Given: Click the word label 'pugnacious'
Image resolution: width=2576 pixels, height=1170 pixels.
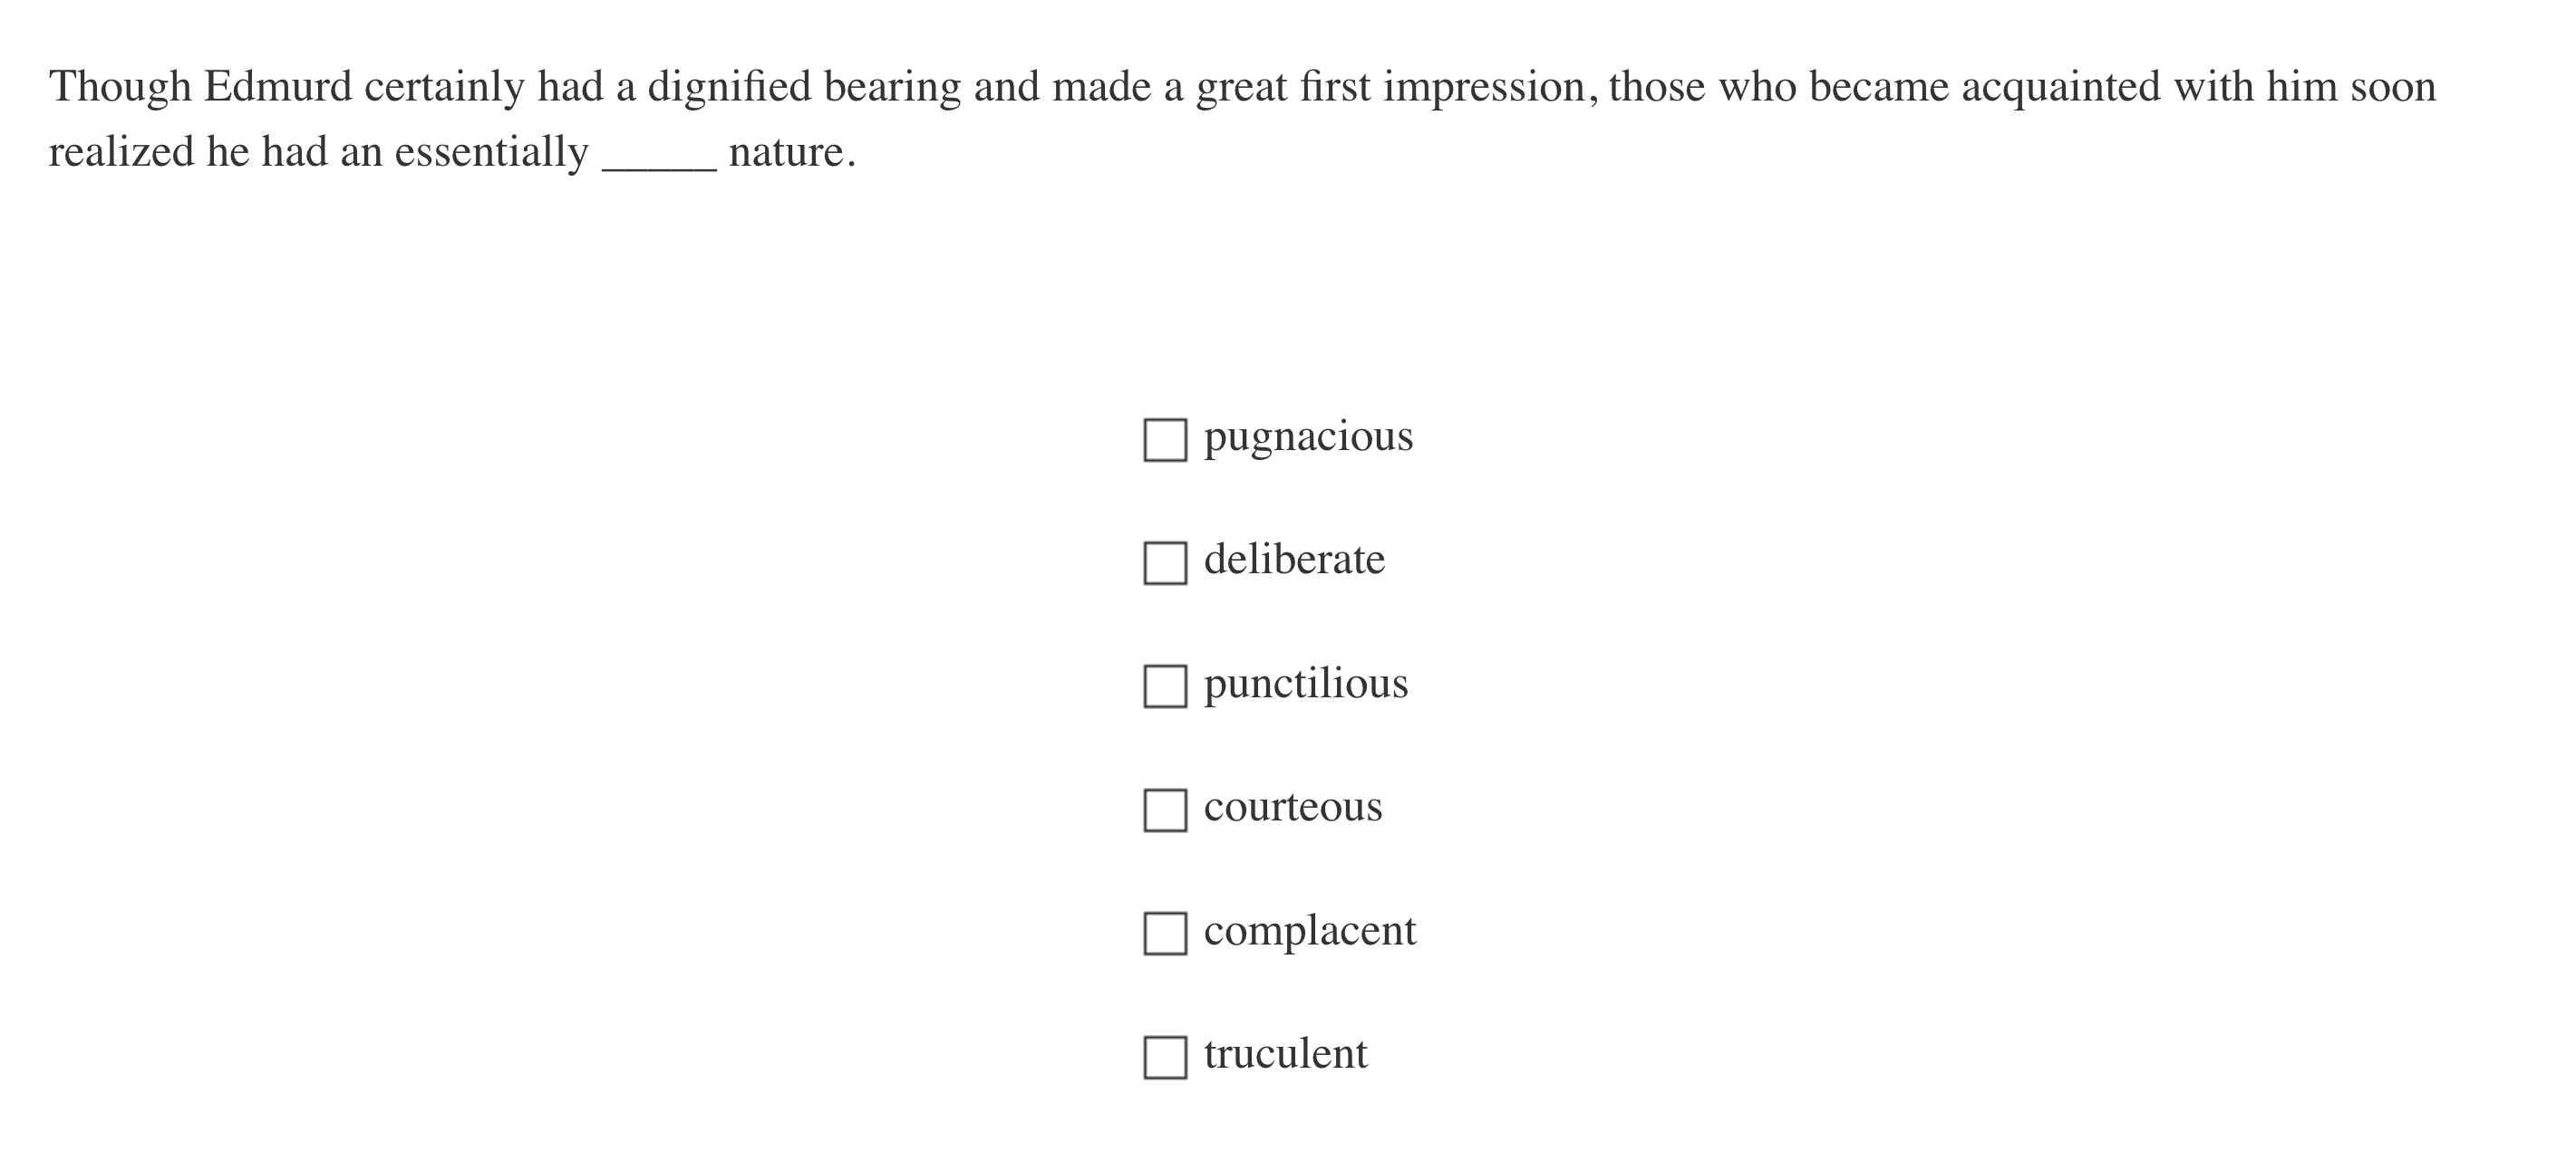Looking at the screenshot, I should coord(1308,436).
